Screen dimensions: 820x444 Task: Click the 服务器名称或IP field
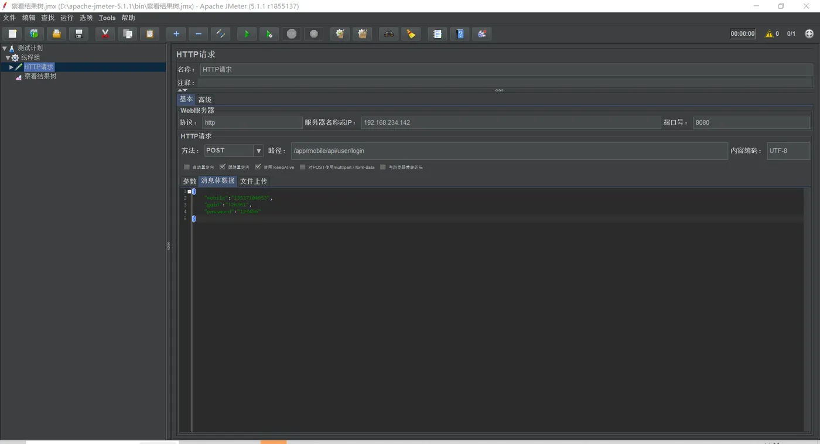[x=511, y=122]
